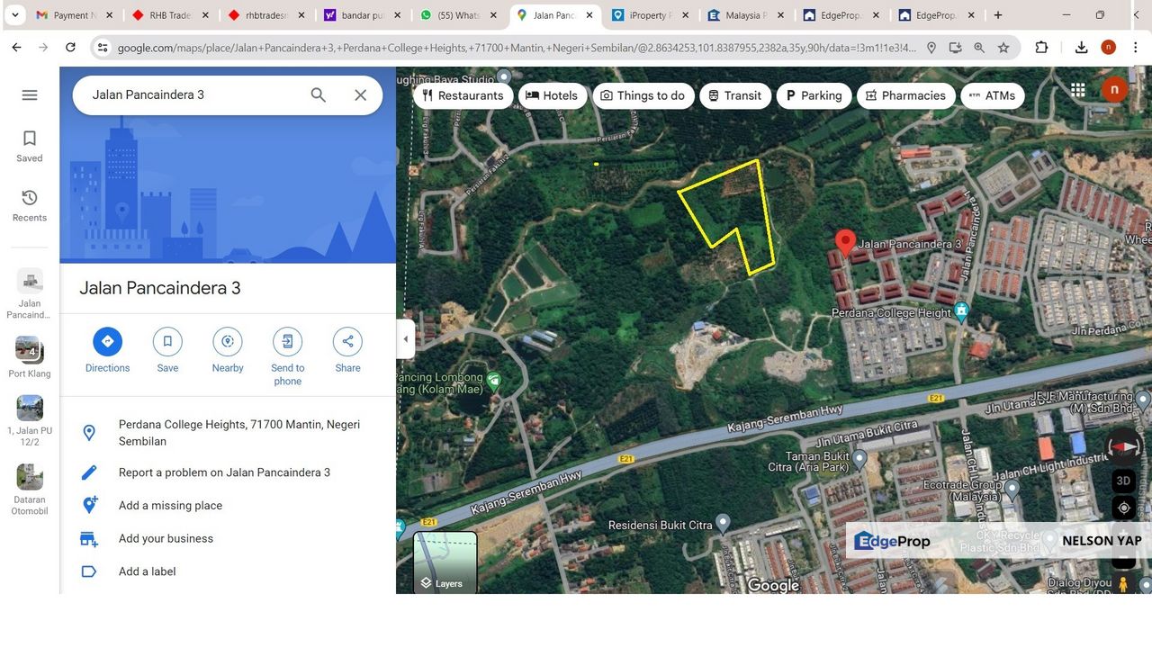The image size is (1152, 648).
Task: Open the zoom magnifier icon in address bar
Action: (x=979, y=48)
